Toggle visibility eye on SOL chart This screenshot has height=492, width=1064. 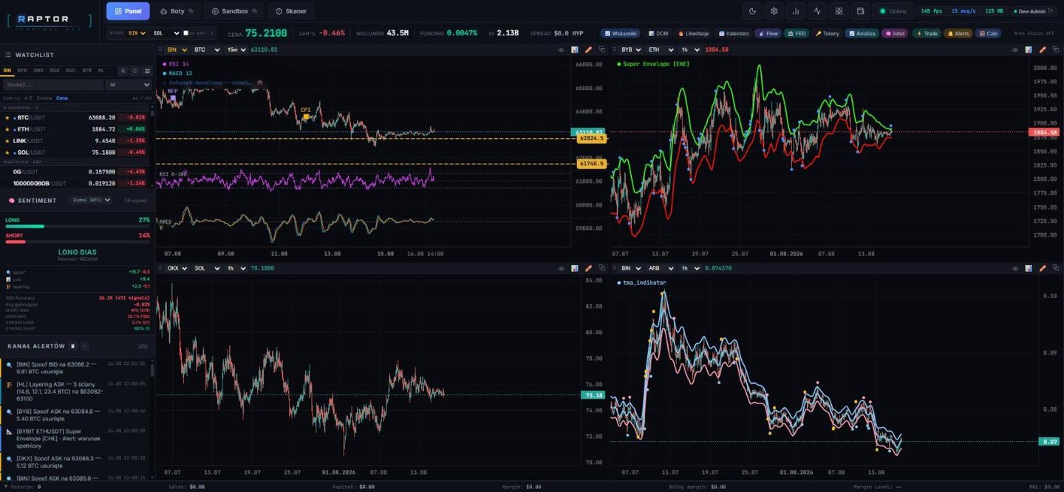click(x=561, y=268)
